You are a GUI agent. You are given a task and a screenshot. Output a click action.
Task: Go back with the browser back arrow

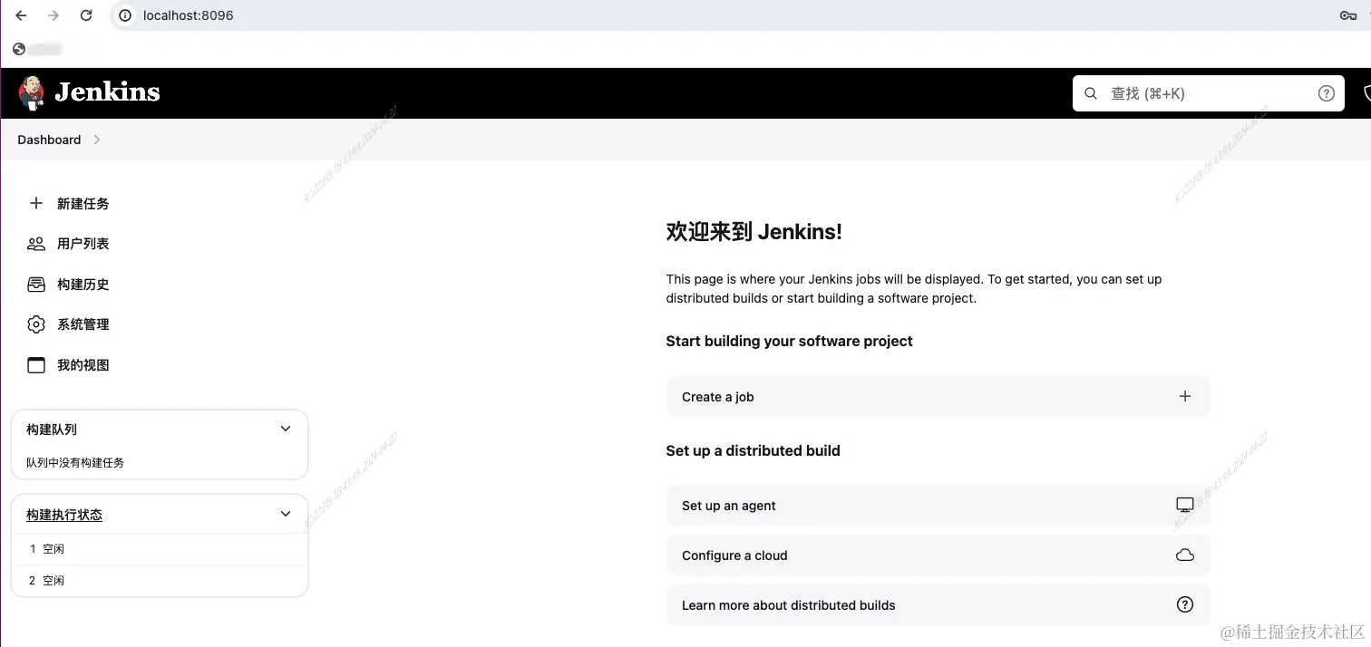pos(21,15)
